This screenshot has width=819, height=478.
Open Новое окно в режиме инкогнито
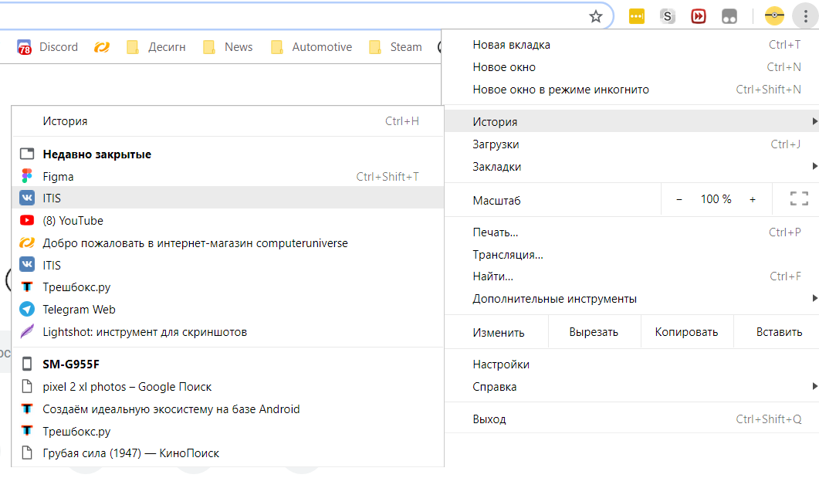[x=631, y=90]
